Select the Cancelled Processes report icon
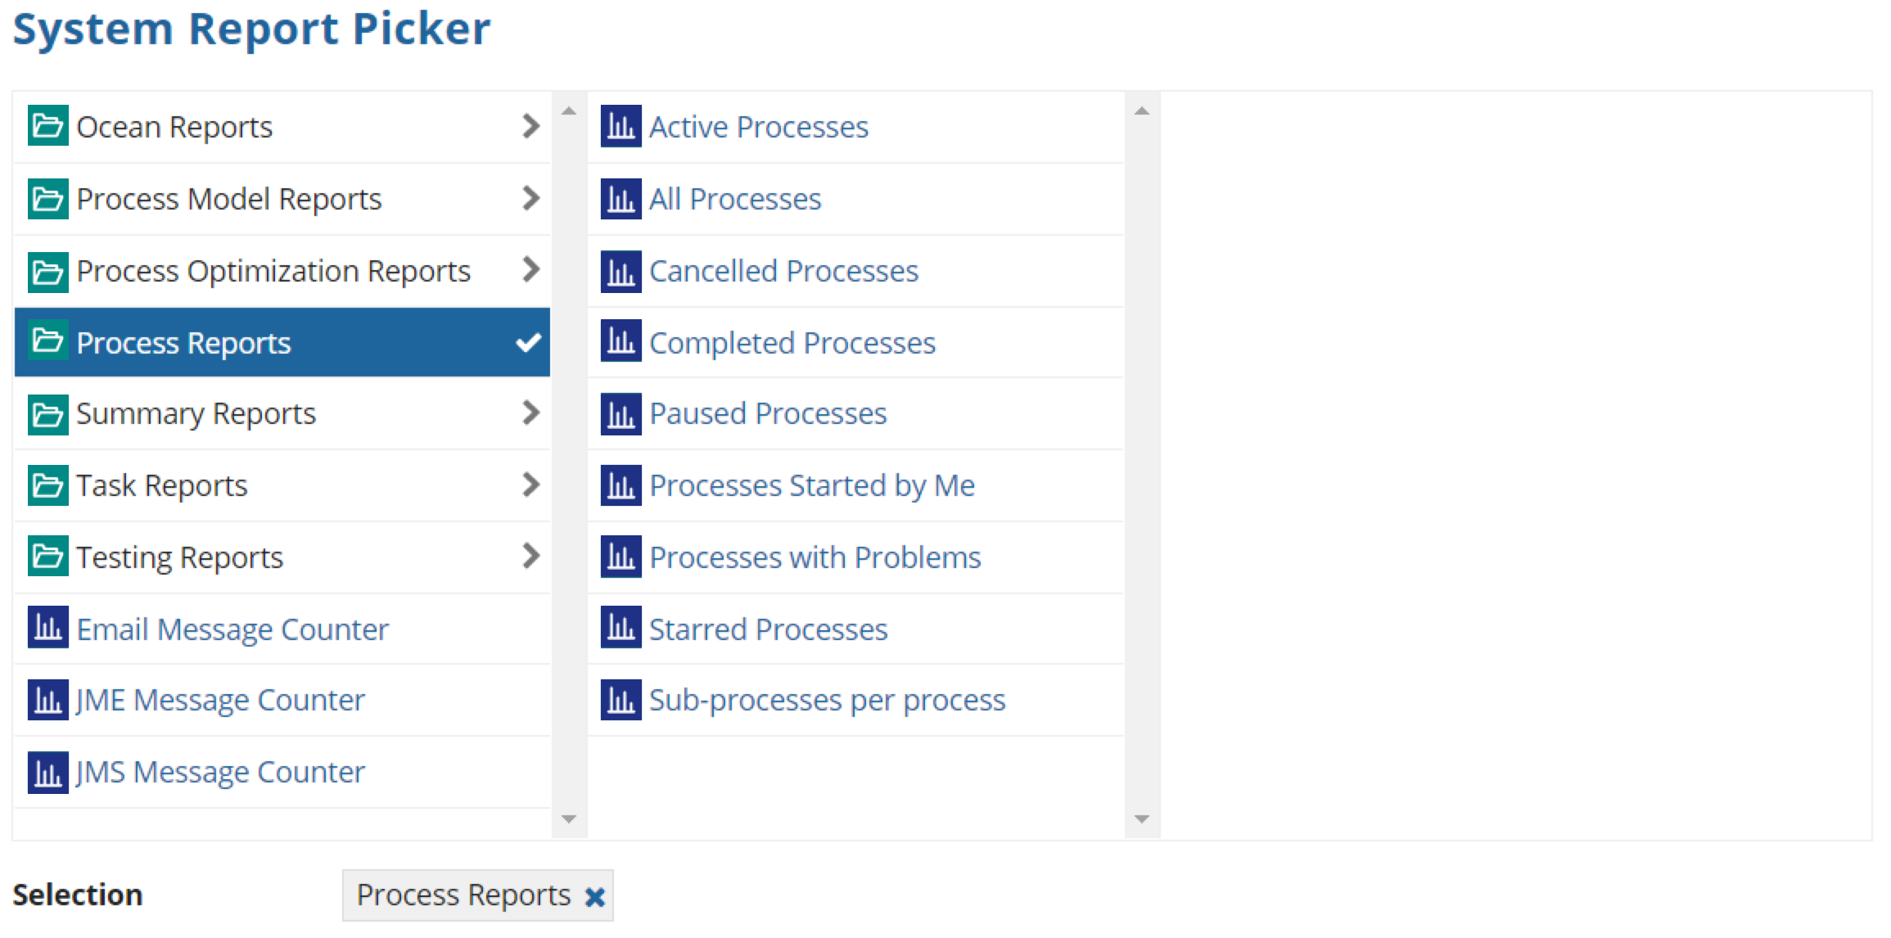 [x=622, y=268]
